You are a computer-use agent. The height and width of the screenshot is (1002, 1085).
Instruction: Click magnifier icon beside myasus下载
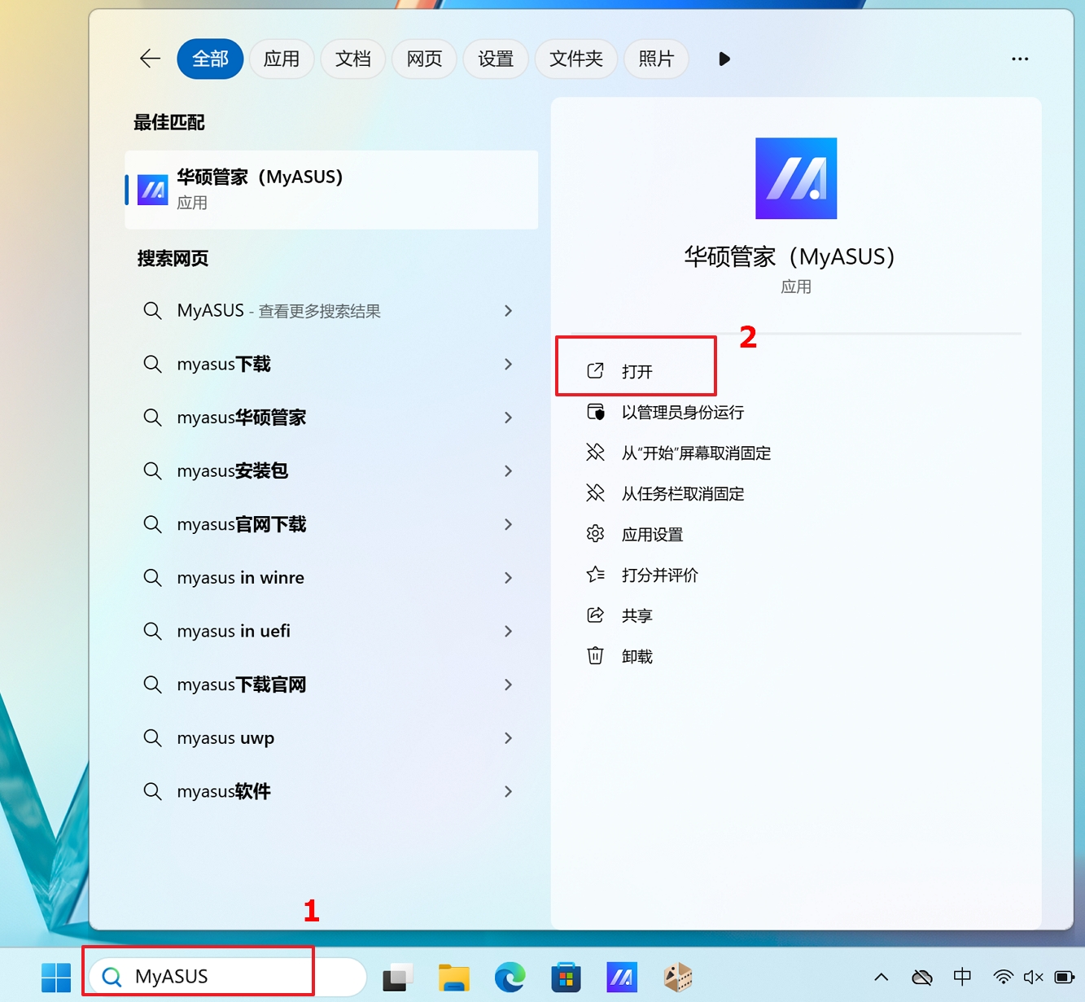point(152,364)
